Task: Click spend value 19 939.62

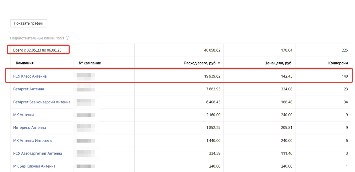Action: [x=212, y=76]
